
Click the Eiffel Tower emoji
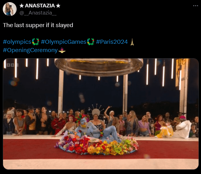[x=132, y=42]
